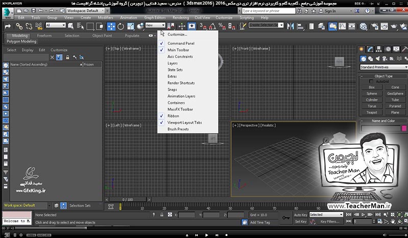Toggle the 3D Snaps magnet icon
408x238 pixels.
[x=203, y=27]
